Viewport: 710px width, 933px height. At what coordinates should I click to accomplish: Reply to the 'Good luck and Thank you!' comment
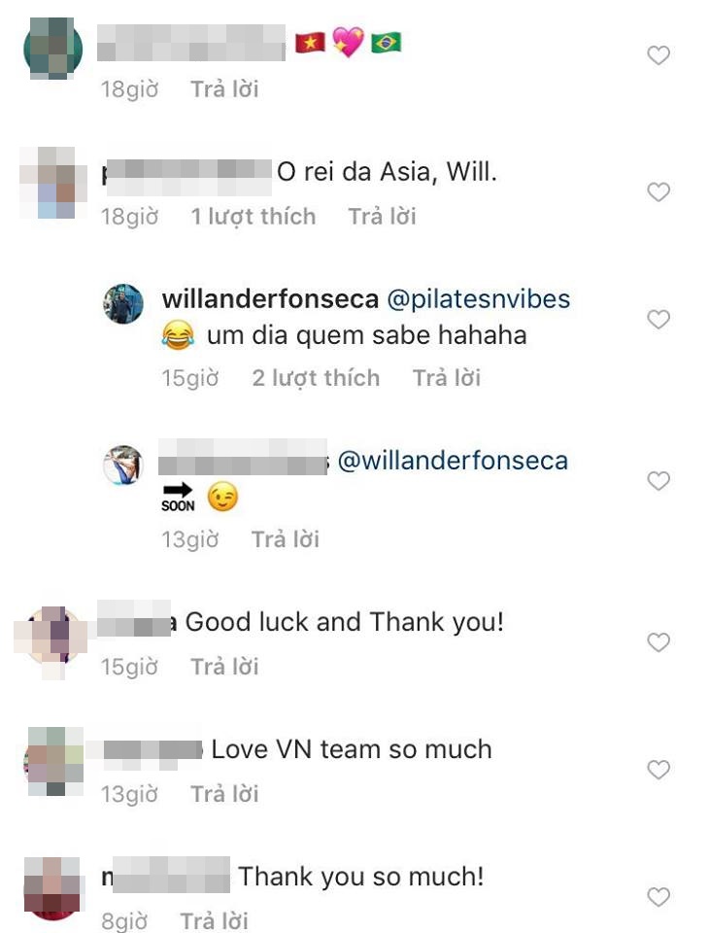(224, 667)
